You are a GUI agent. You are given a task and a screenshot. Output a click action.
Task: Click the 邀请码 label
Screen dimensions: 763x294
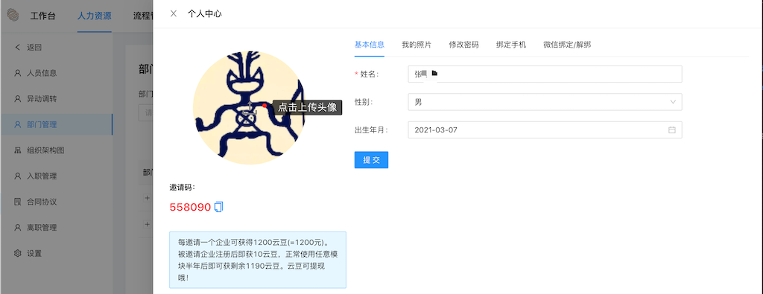tap(183, 187)
